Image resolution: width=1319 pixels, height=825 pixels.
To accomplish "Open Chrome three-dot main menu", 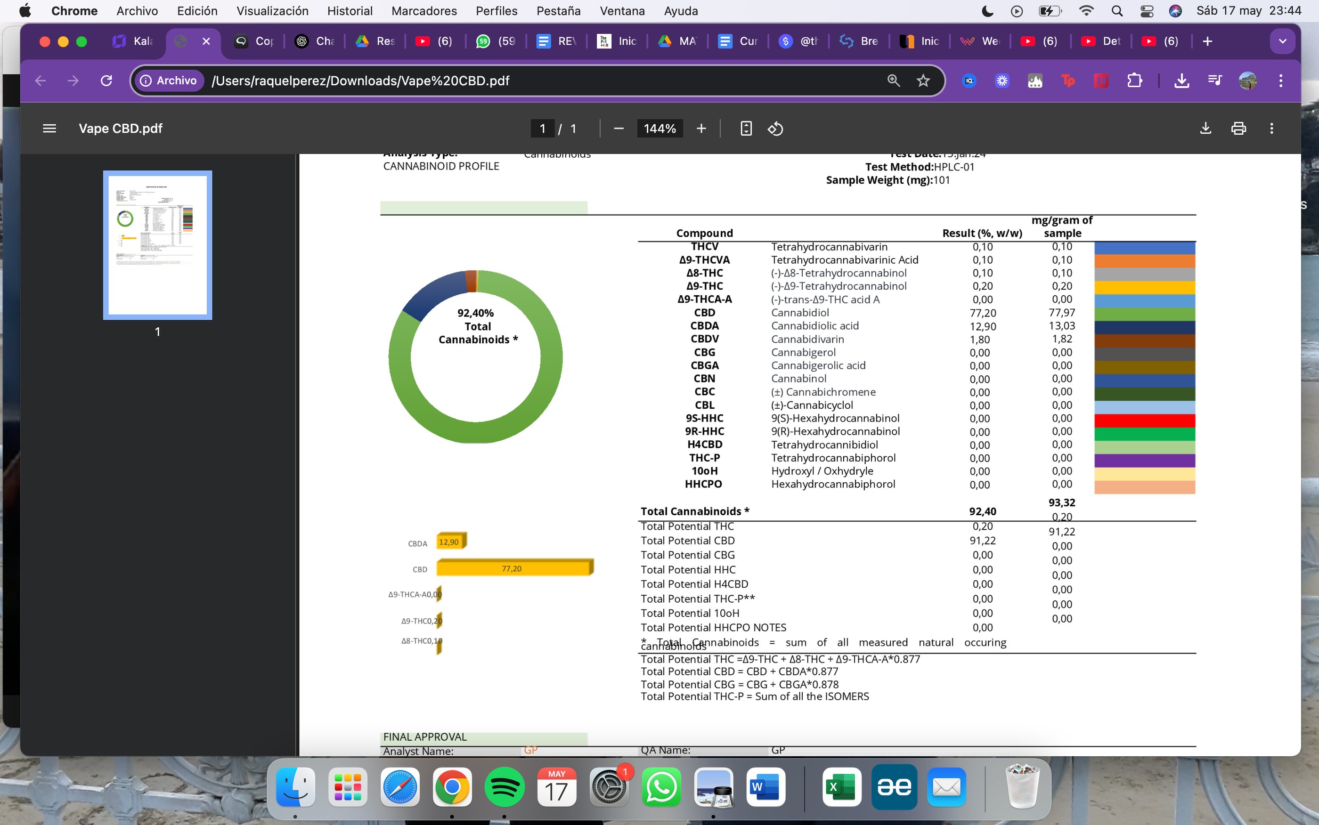I will coord(1281,81).
